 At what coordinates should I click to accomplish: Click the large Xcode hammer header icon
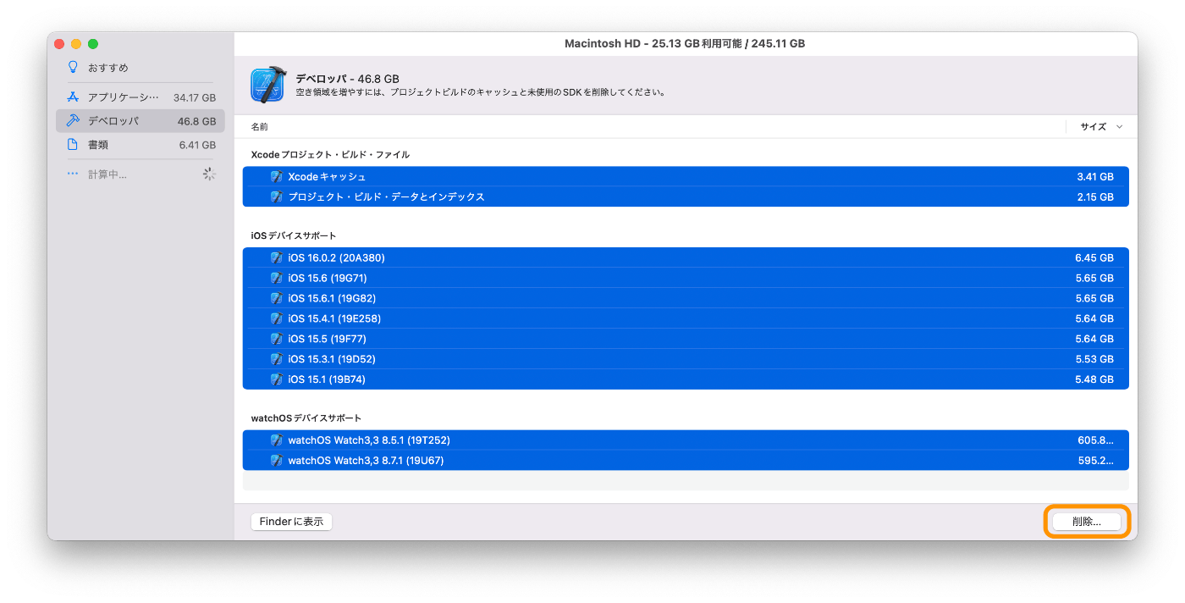[268, 86]
